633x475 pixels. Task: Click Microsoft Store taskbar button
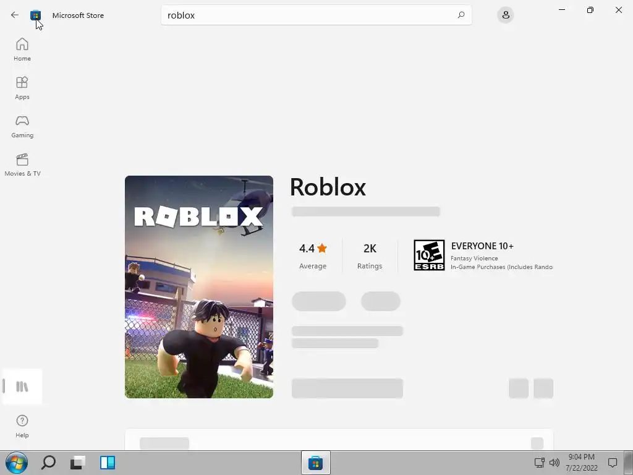pyautogui.click(x=316, y=463)
